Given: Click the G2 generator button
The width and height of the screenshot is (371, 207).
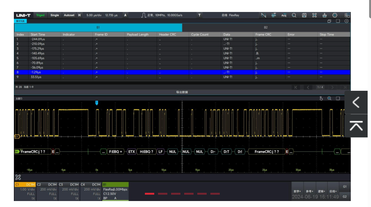Looking at the screenshot, I should click(x=345, y=197).
